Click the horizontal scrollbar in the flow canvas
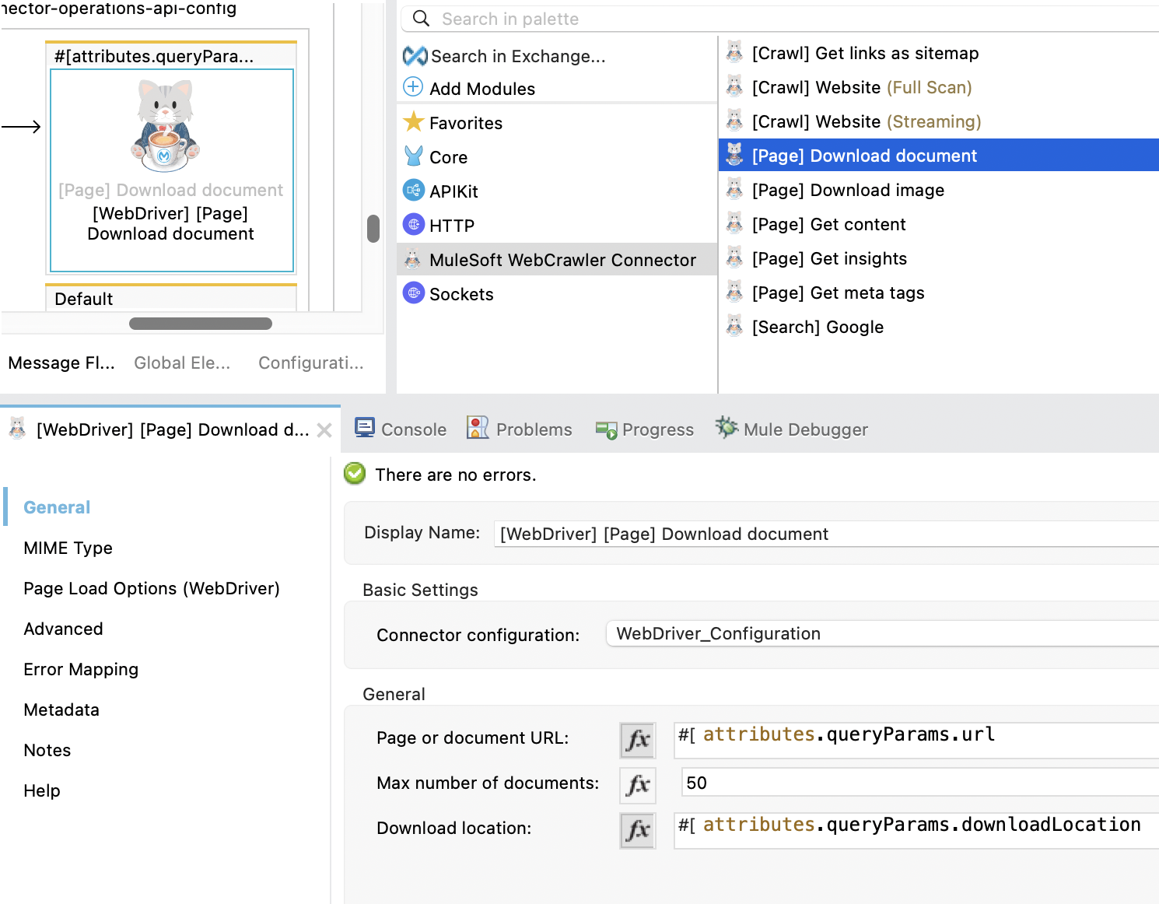The height and width of the screenshot is (904, 1159). (x=201, y=324)
